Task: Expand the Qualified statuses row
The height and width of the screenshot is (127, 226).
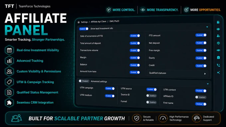Action: pyautogui.click(x=177, y=73)
